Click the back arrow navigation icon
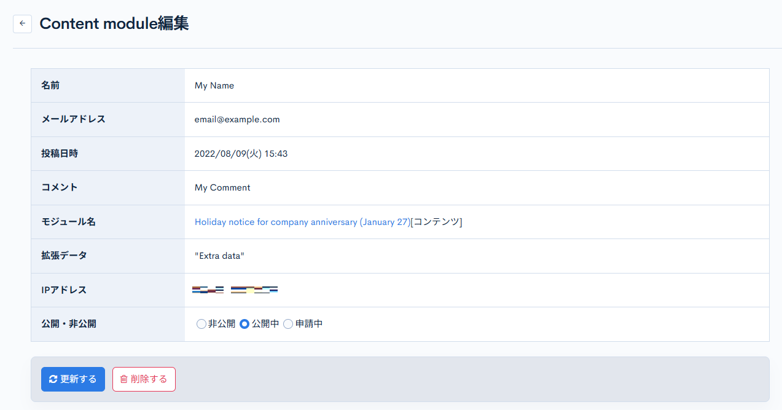The height and width of the screenshot is (410, 782). click(x=22, y=23)
